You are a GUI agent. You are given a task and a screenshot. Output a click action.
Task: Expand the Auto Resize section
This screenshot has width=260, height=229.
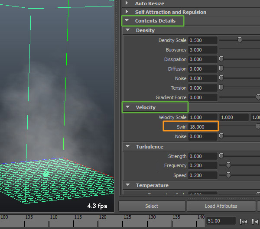(127, 3)
